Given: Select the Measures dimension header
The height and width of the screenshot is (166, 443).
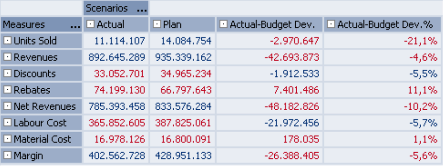Looking at the screenshot, I should (41, 25).
